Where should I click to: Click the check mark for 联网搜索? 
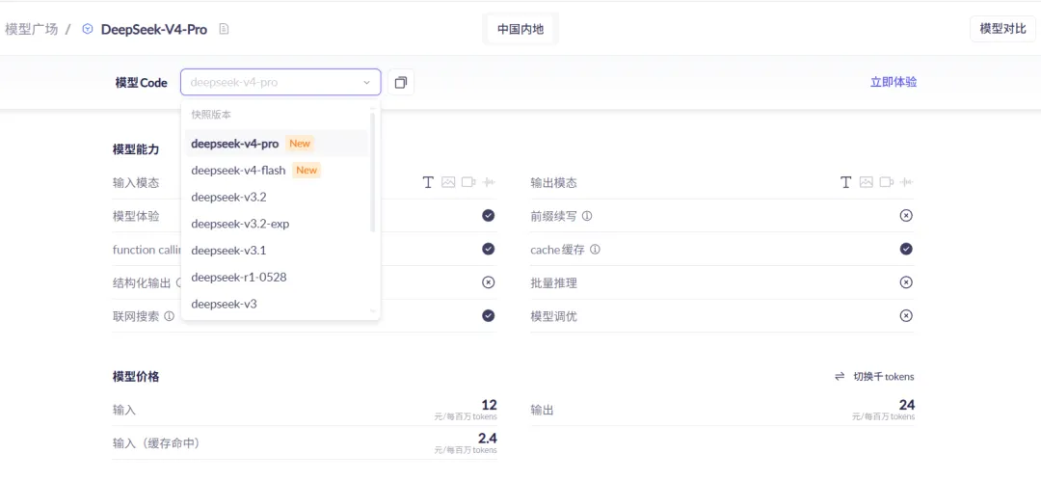(x=489, y=315)
